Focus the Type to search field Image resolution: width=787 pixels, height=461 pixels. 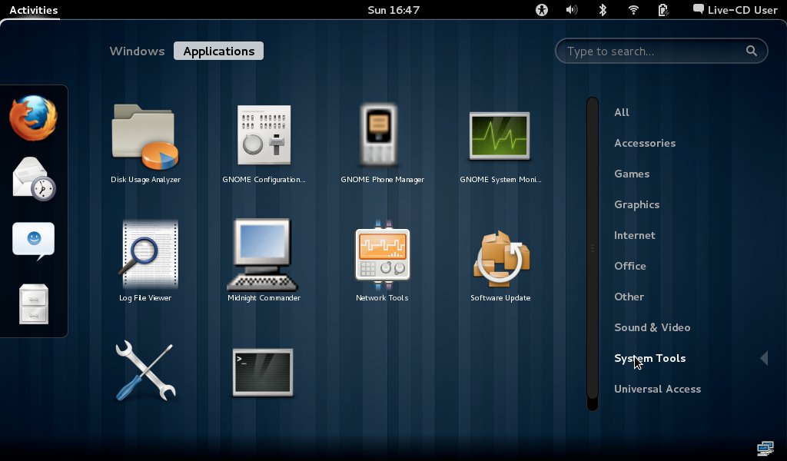click(653, 51)
